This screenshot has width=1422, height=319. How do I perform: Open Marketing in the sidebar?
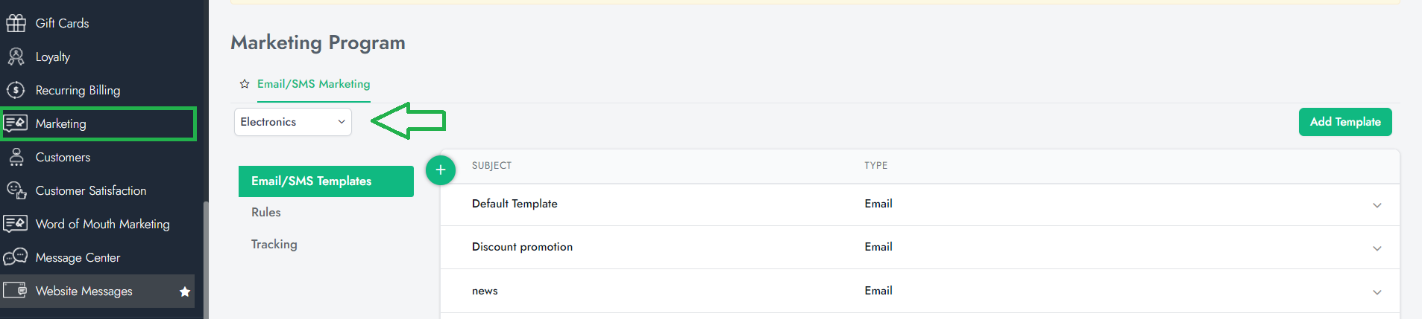click(61, 123)
